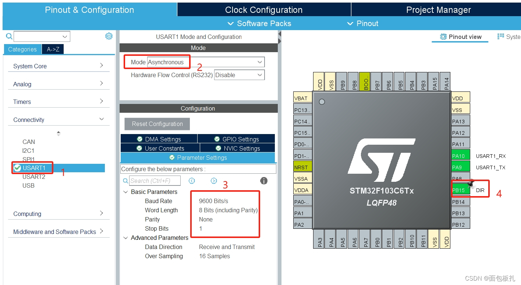Viewport: 521px width, 285px height.
Task: Expand Middleware and Software Packs category
Action: pos(59,232)
